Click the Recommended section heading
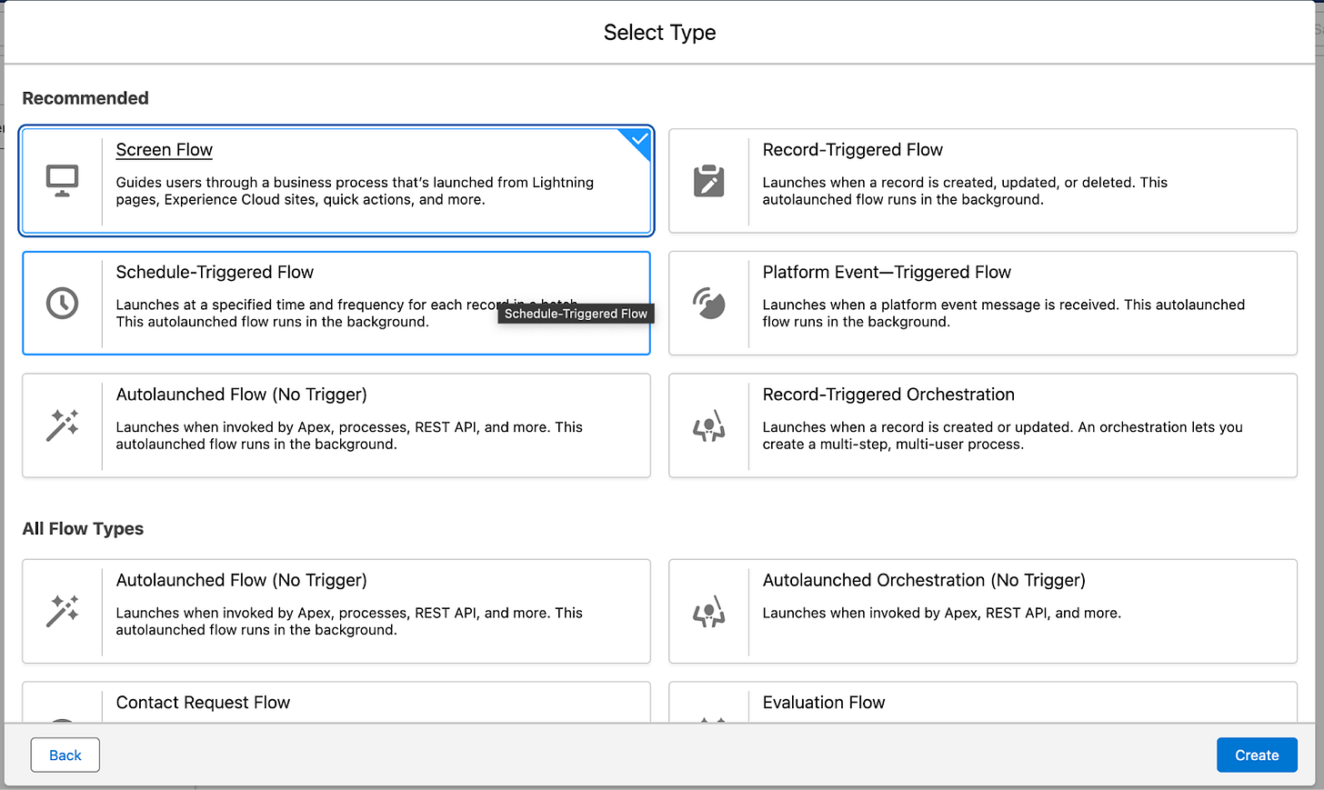This screenshot has height=790, width=1324. click(85, 98)
